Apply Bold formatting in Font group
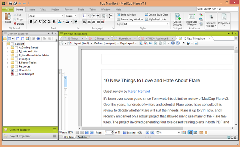 click(x=31, y=22)
